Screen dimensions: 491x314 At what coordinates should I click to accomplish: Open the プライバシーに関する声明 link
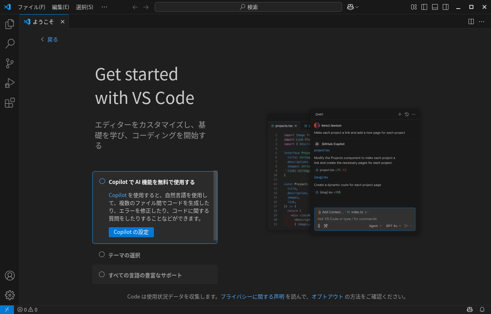[x=252, y=297]
